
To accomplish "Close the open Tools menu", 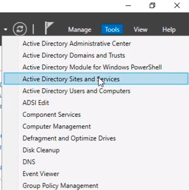I will point(112,30).
